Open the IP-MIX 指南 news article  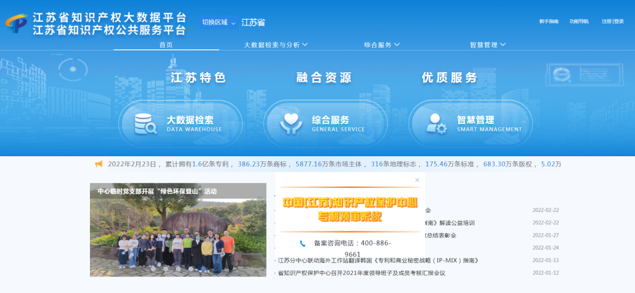pyautogui.click(x=378, y=260)
